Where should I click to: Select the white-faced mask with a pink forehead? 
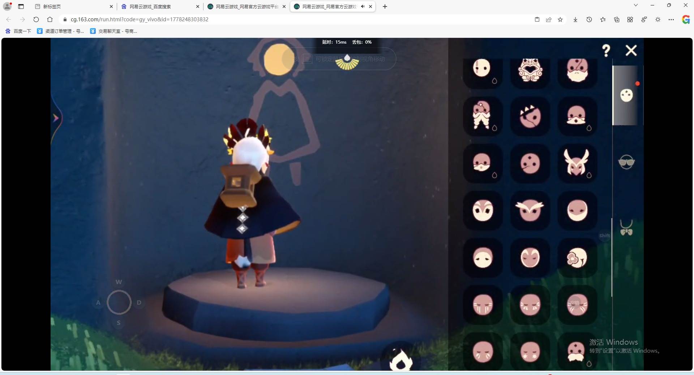[482, 257]
